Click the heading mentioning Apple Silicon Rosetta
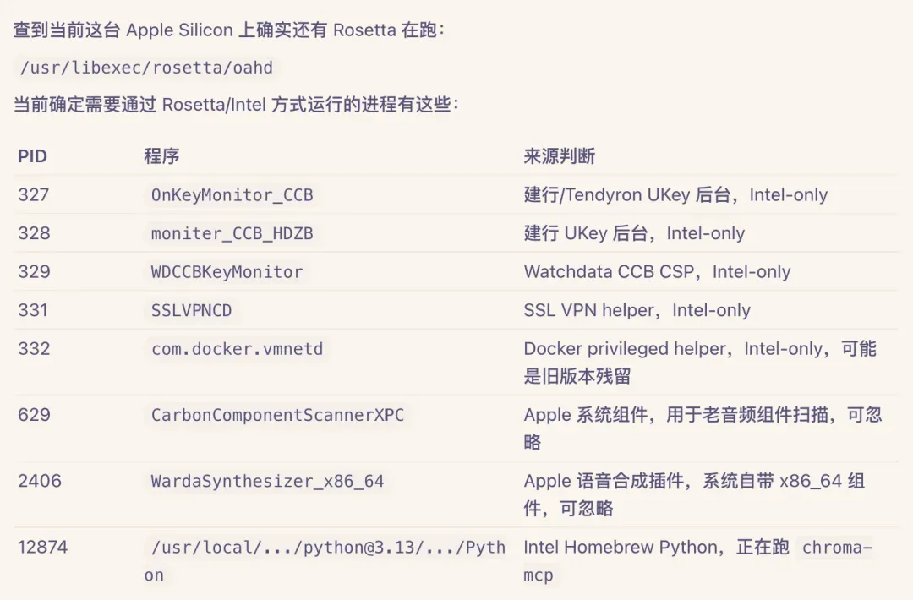Image resolution: width=913 pixels, height=600 pixels. coord(229,30)
